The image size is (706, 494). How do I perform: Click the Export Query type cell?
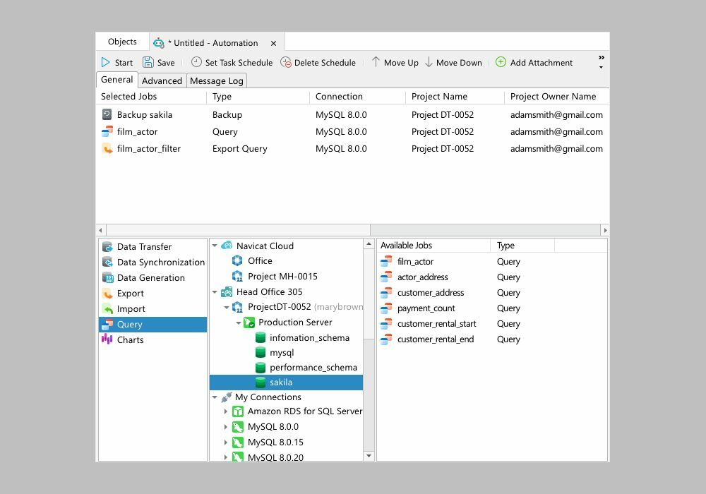click(239, 148)
